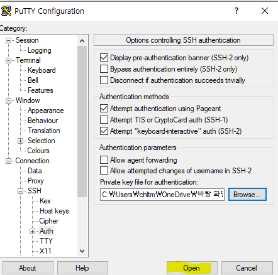Select the Host keys category
Screen dimensions: 278x275
click(54, 211)
